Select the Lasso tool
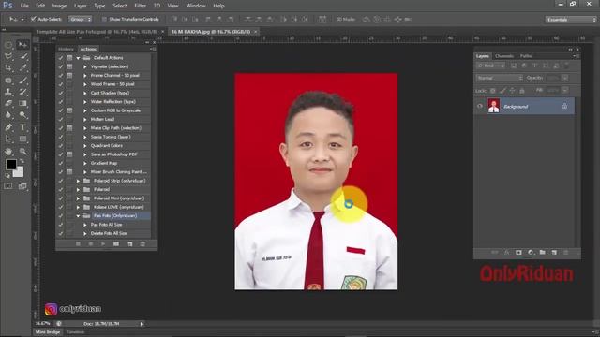 tap(8, 56)
